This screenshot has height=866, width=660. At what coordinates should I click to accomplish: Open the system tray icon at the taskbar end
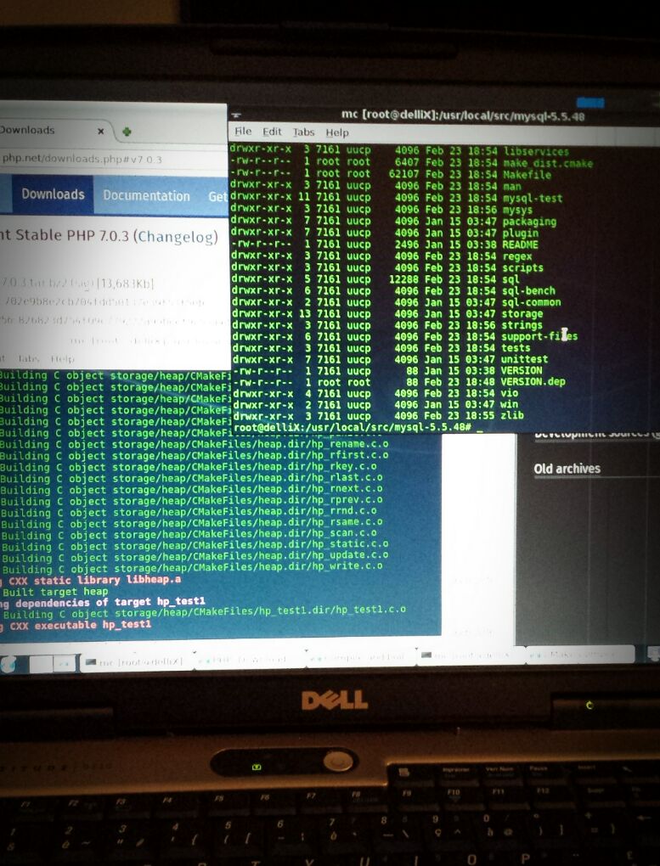pos(654,654)
